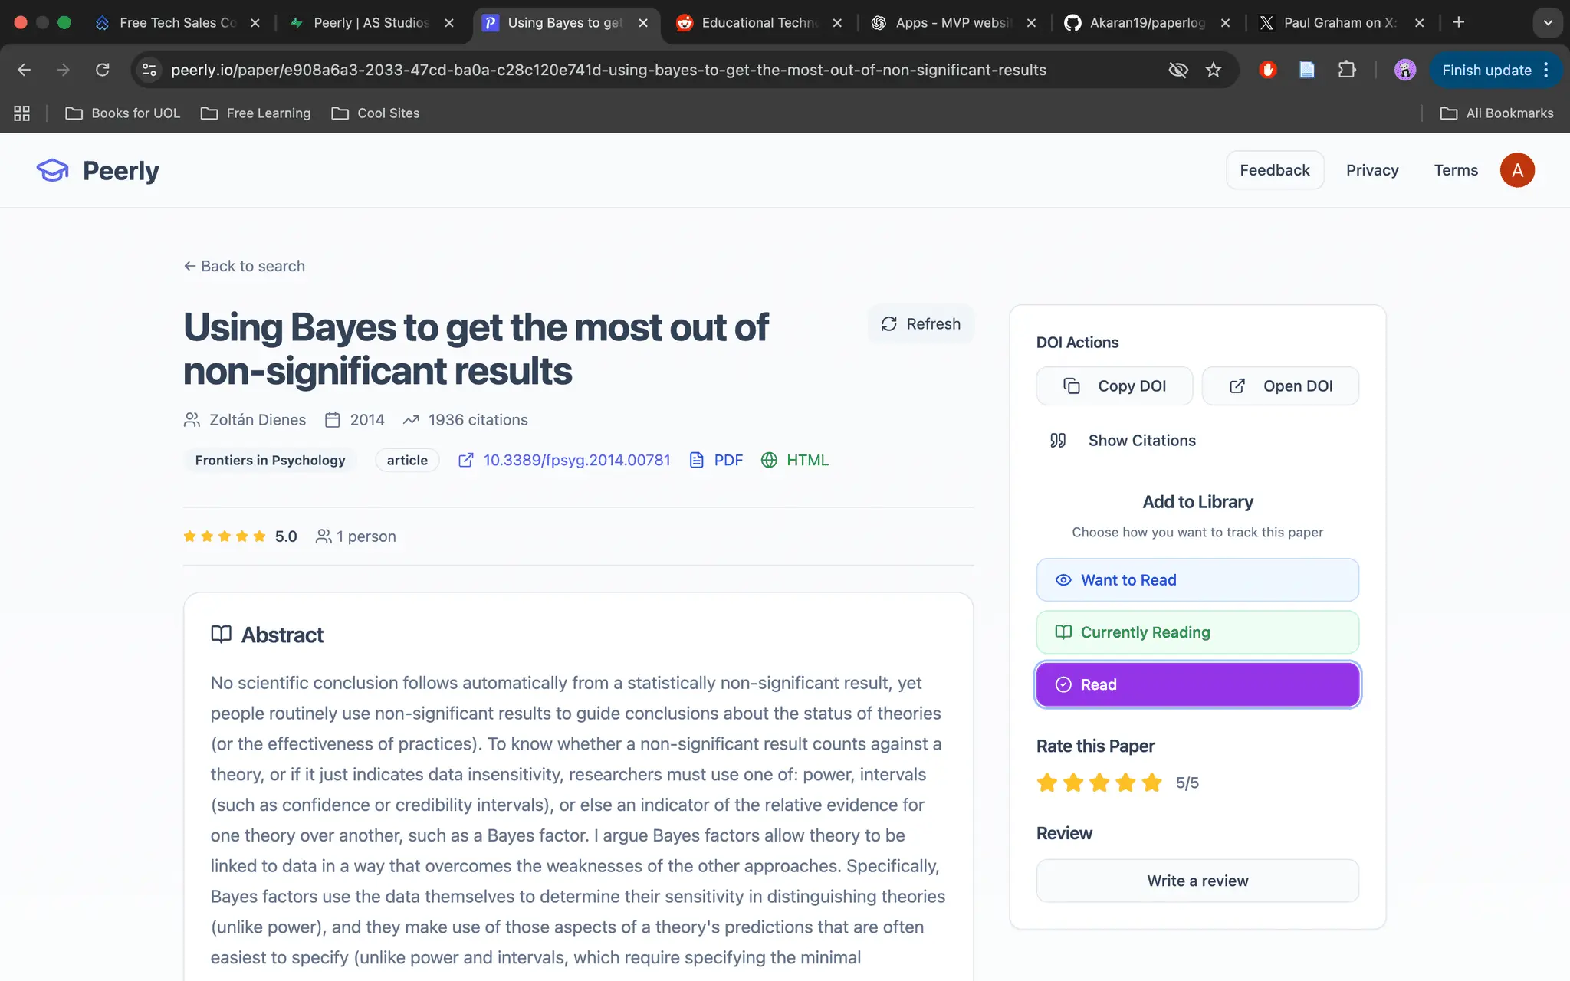Click the second rating star under Rate this Paper
This screenshot has height=981, width=1570.
click(x=1073, y=783)
